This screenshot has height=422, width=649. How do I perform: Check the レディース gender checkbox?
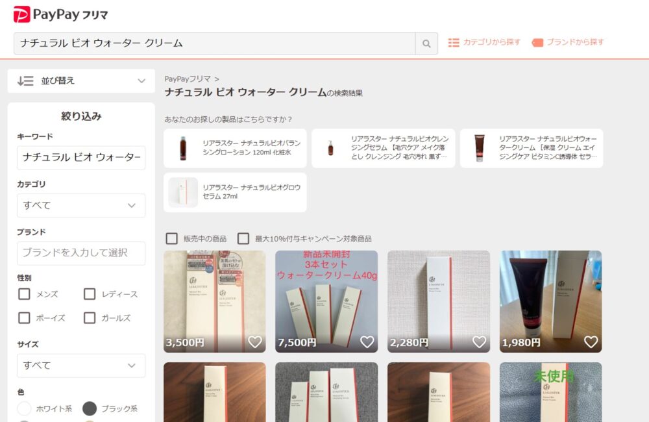90,294
